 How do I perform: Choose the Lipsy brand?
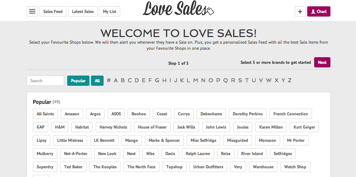click(42, 140)
